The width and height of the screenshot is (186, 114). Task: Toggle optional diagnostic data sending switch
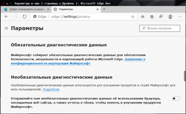tap(176, 98)
